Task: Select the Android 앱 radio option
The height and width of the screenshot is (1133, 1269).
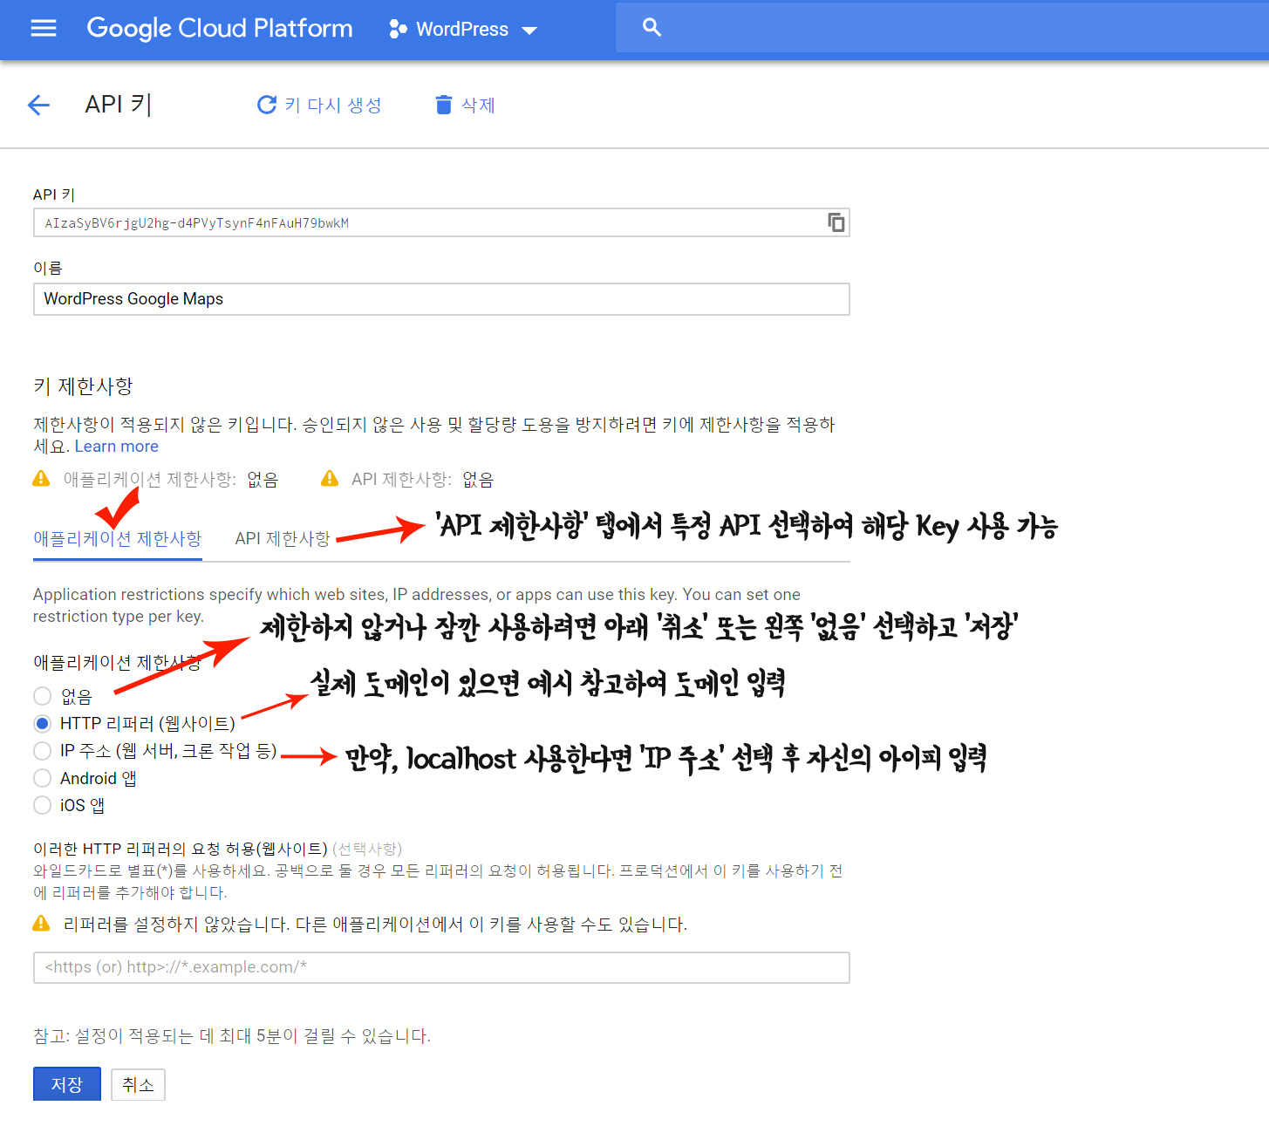Action: [x=42, y=778]
